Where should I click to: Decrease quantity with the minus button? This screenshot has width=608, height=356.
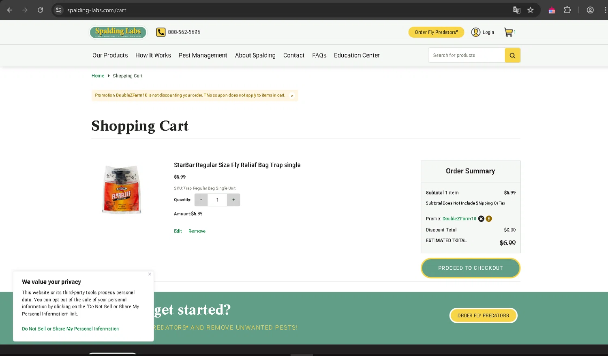coord(201,200)
